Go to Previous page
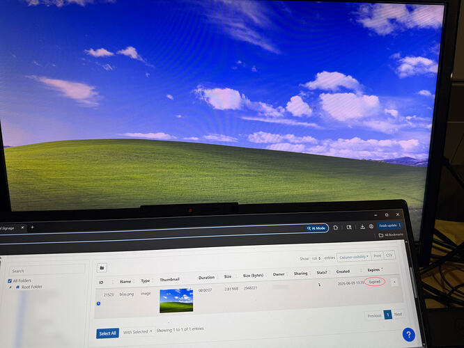The image size is (464, 348). click(374, 316)
